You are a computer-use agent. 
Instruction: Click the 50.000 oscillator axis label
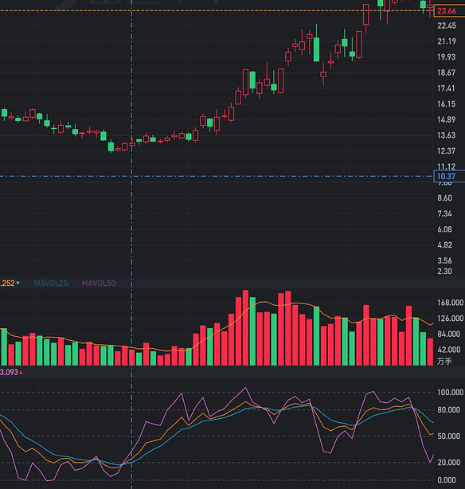(448, 436)
